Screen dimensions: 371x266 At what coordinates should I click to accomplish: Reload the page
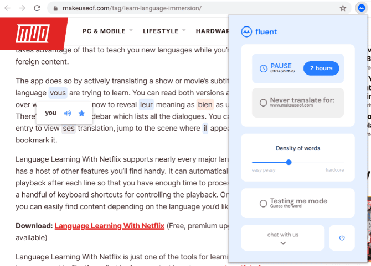click(x=37, y=8)
